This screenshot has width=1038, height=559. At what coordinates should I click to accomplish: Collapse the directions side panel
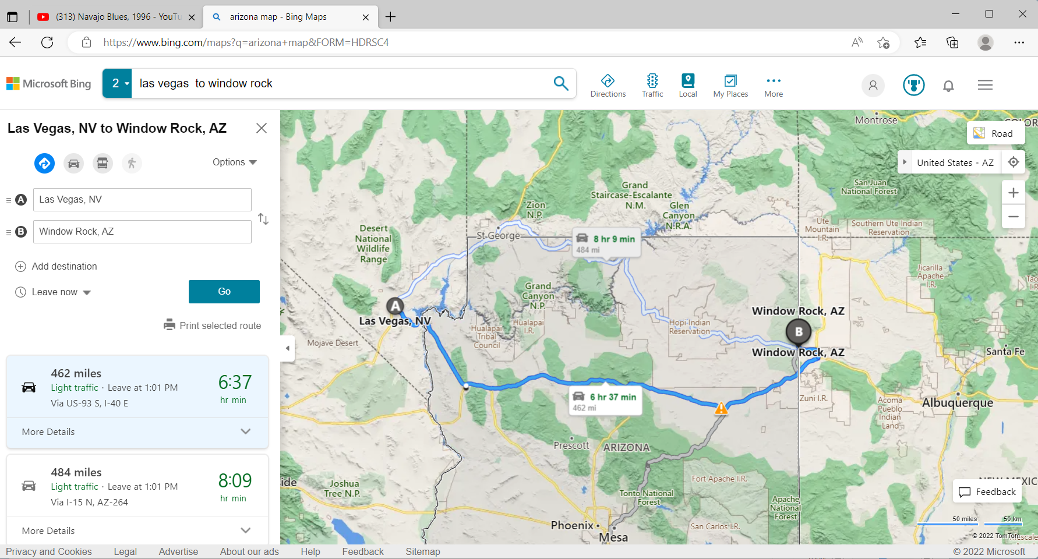287,348
